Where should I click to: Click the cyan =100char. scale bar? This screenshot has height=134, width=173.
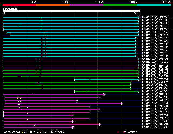pos(121,132)
